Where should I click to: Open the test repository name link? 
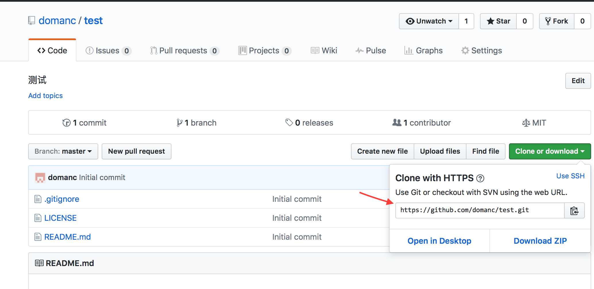pos(93,21)
